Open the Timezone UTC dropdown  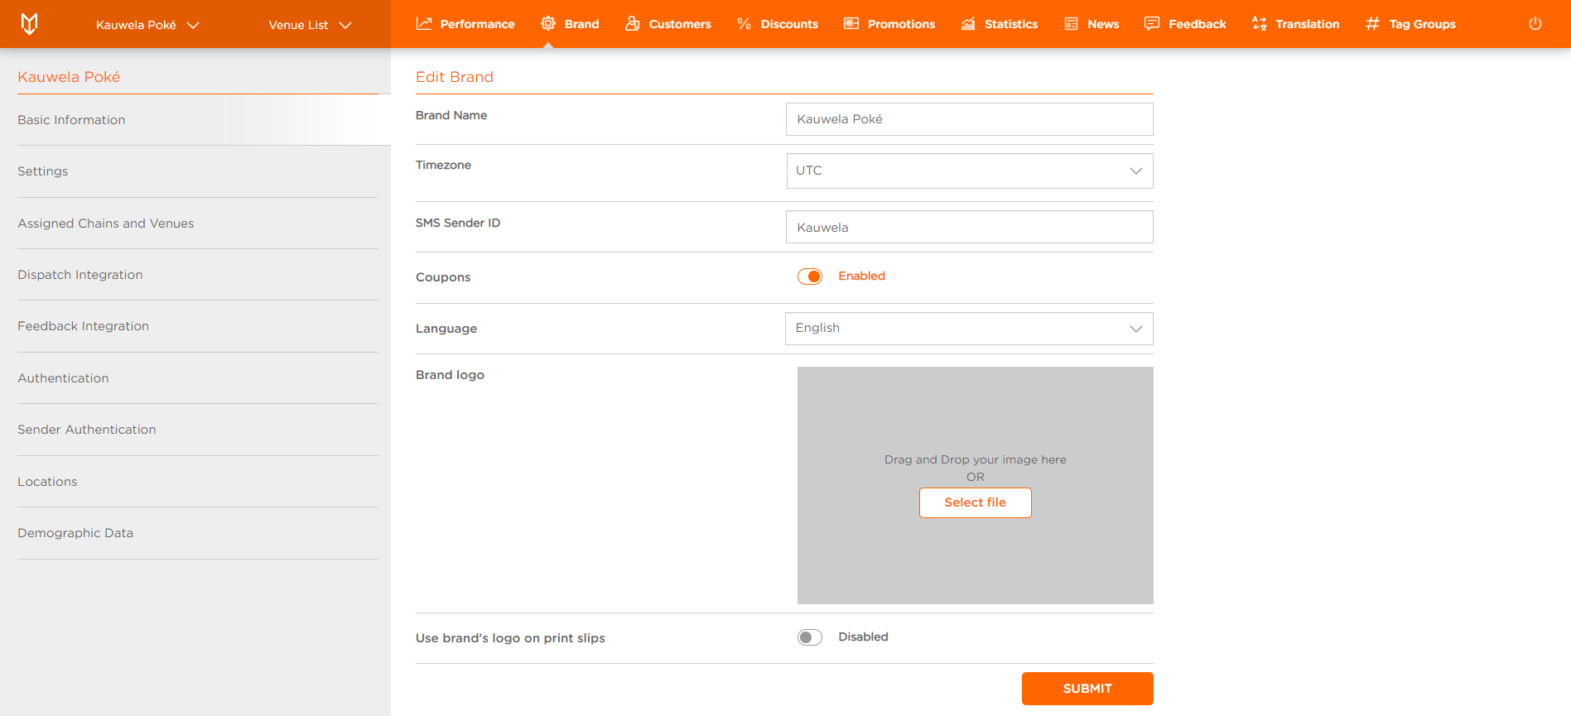tap(970, 171)
